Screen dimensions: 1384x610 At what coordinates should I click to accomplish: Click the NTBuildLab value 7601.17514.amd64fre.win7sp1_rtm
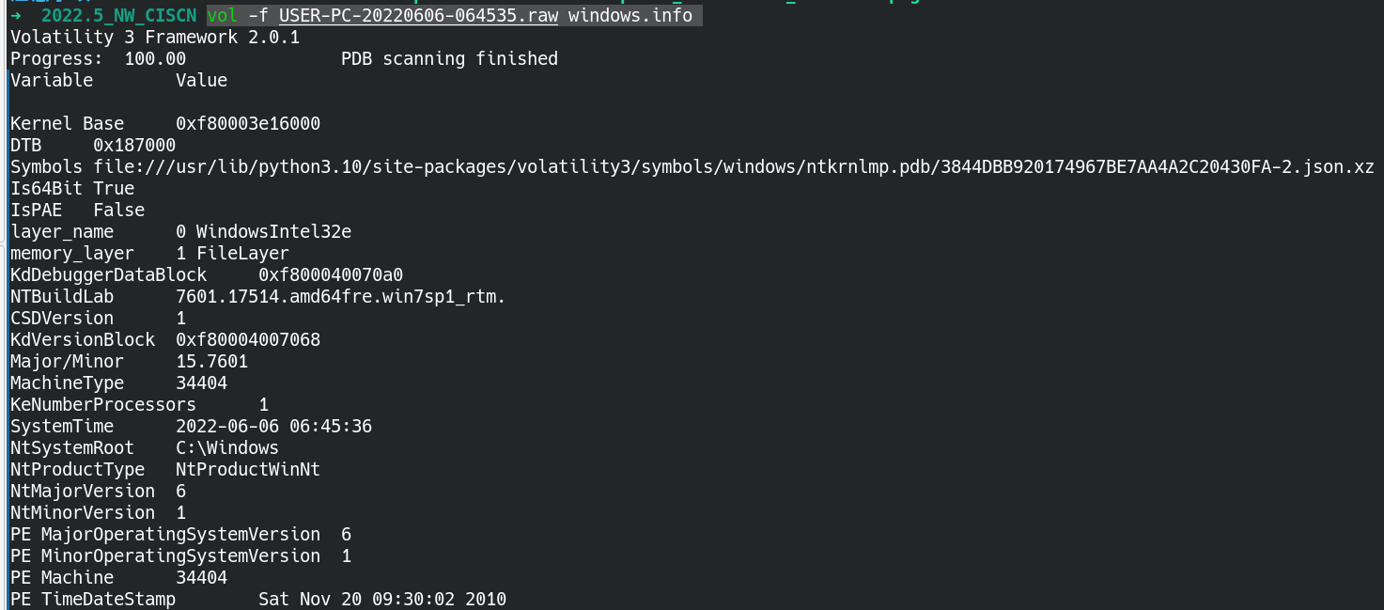[341, 296]
